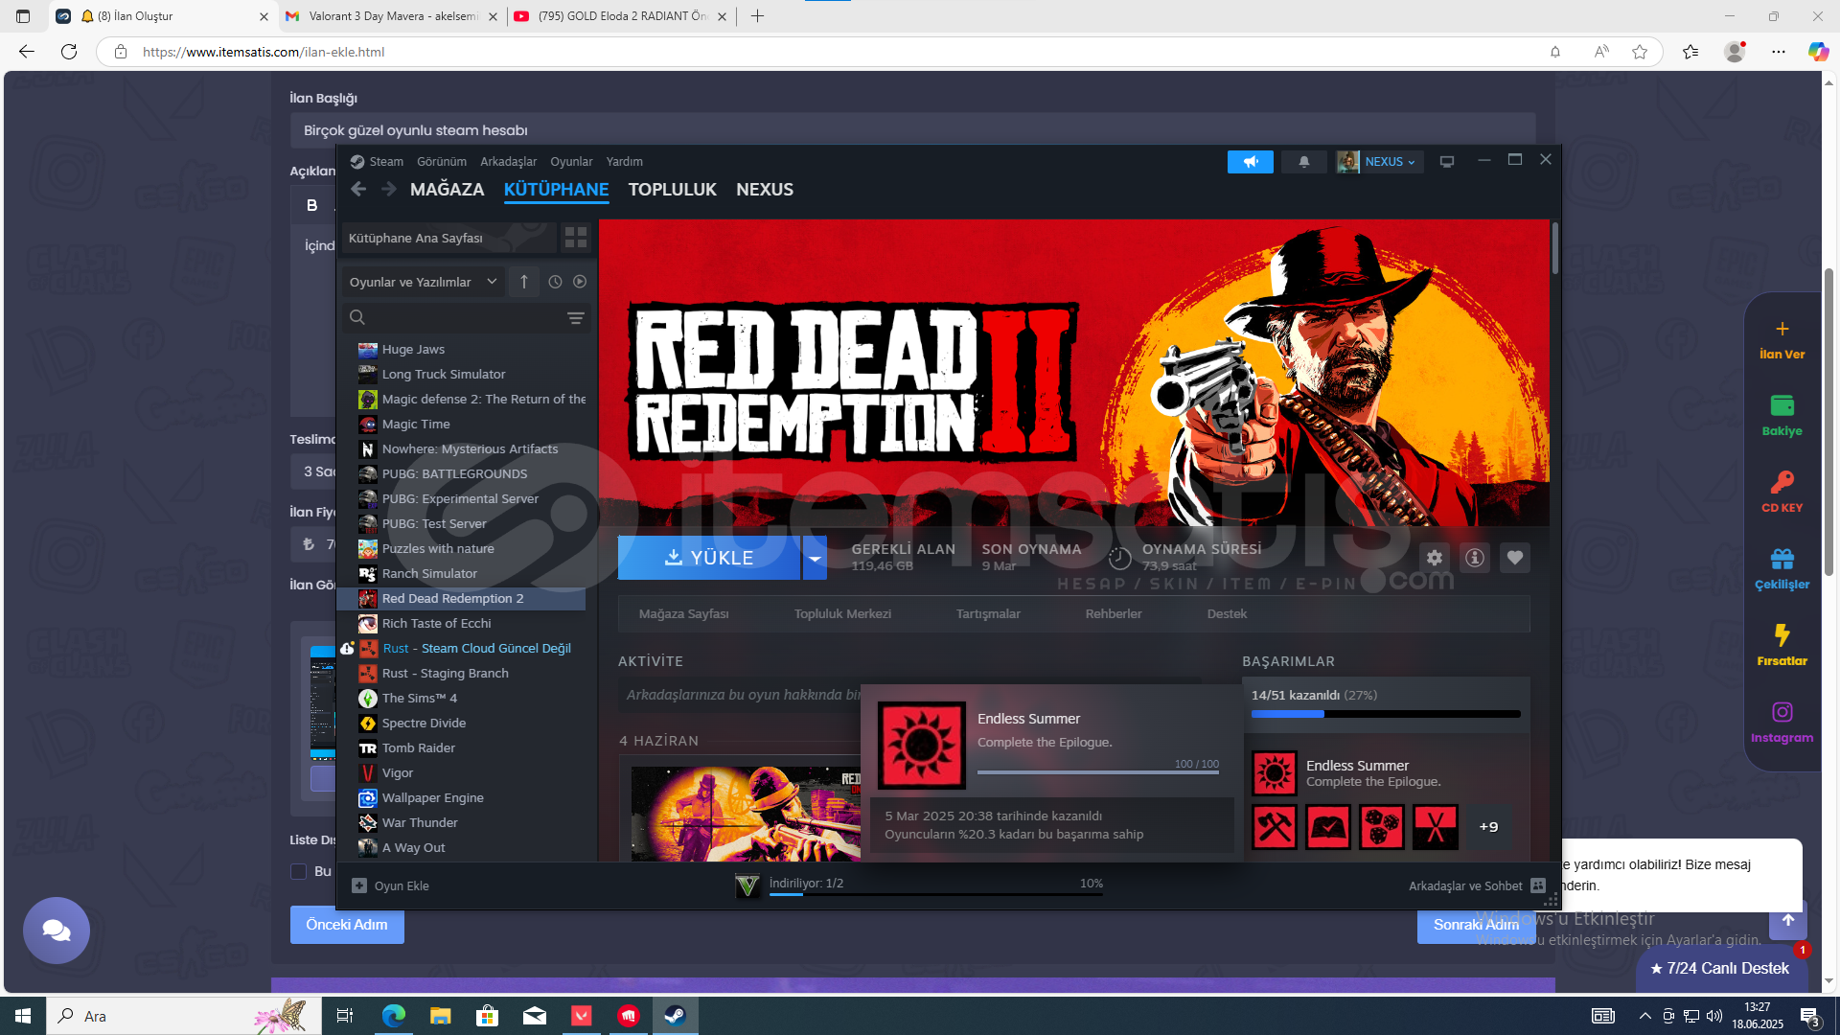Open install options arrow beside YÜKLE

[x=815, y=558]
